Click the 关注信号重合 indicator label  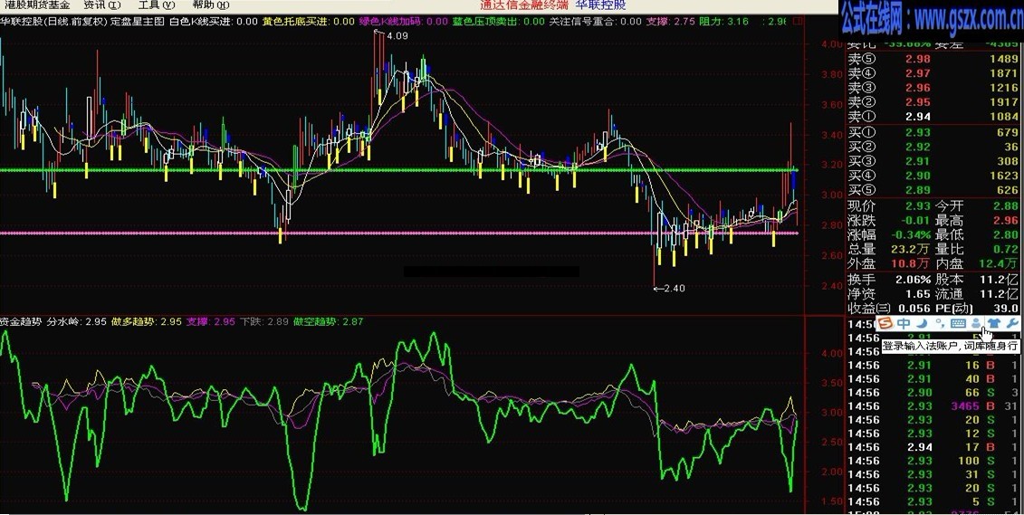pos(581,22)
